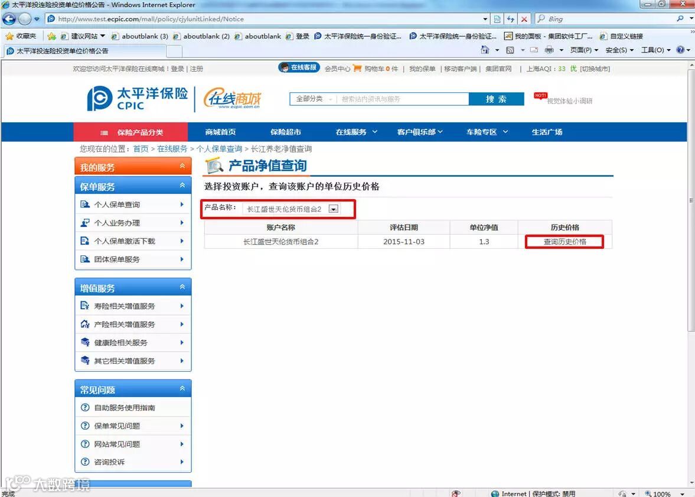Refresh the page with the refresh icon

coord(511,19)
